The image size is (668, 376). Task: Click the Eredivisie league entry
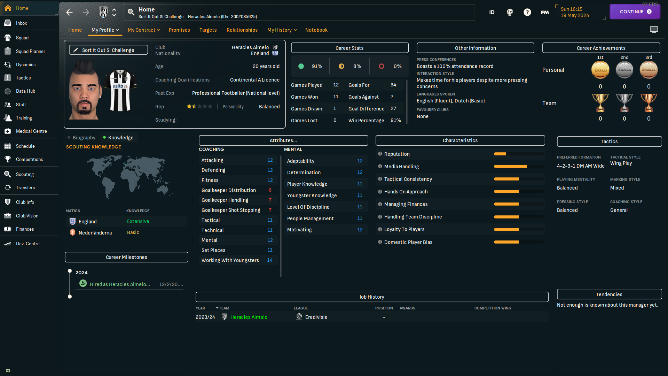(316, 317)
